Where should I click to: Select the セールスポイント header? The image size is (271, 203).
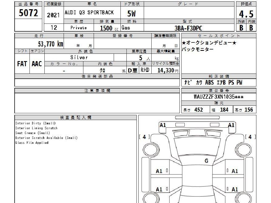pos(219,36)
